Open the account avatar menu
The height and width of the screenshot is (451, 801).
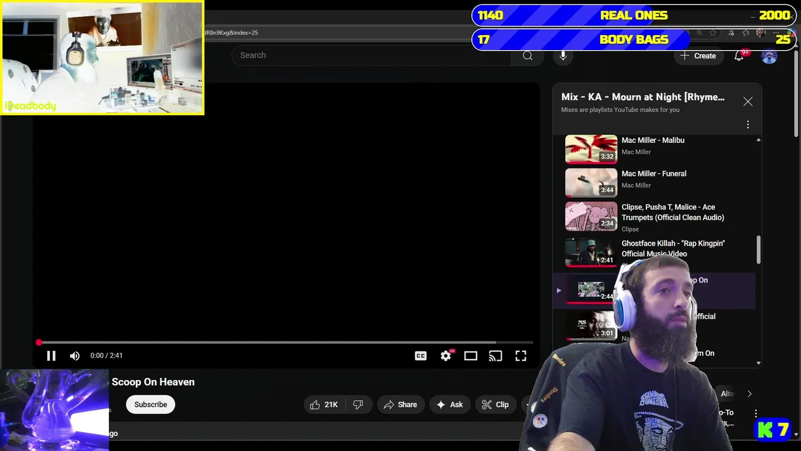click(769, 56)
